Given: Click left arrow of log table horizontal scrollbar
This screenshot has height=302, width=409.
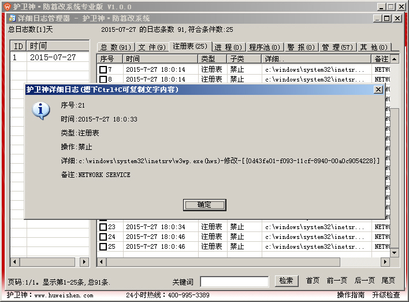Looking at the screenshot, I should [x=101, y=262].
